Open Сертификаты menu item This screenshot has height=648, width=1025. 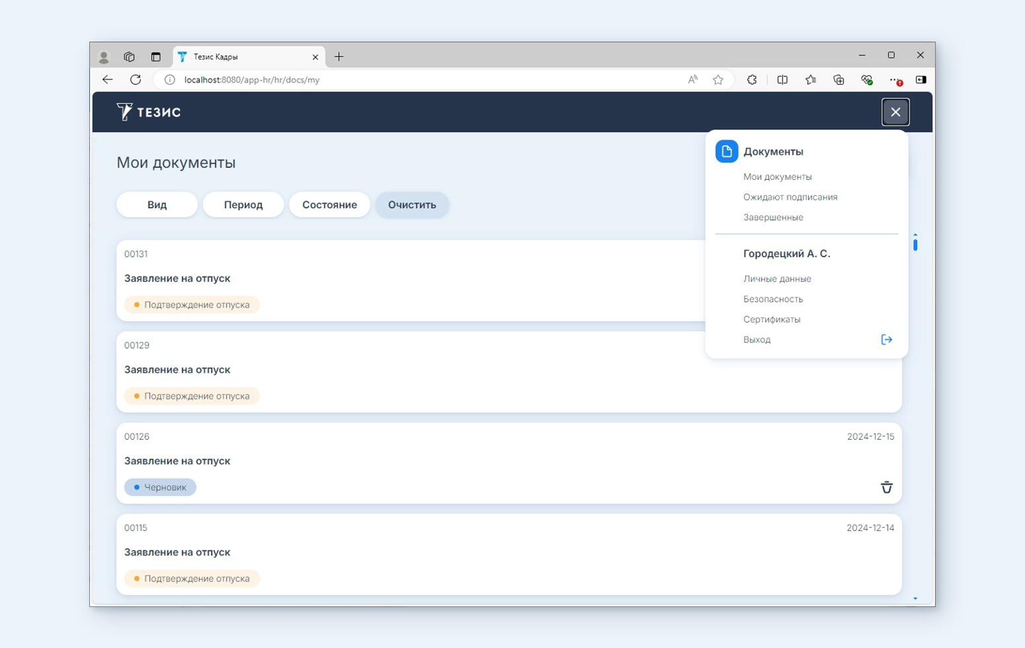pos(772,319)
